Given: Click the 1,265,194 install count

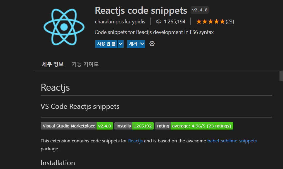Looking at the screenshot, I should coord(175,22).
